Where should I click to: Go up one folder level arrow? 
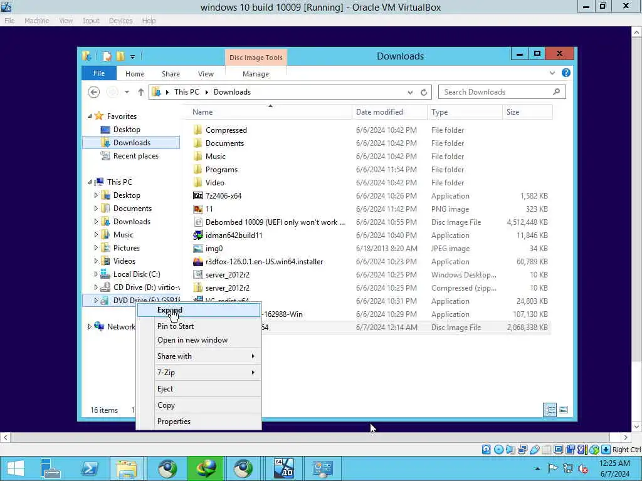coord(141,92)
